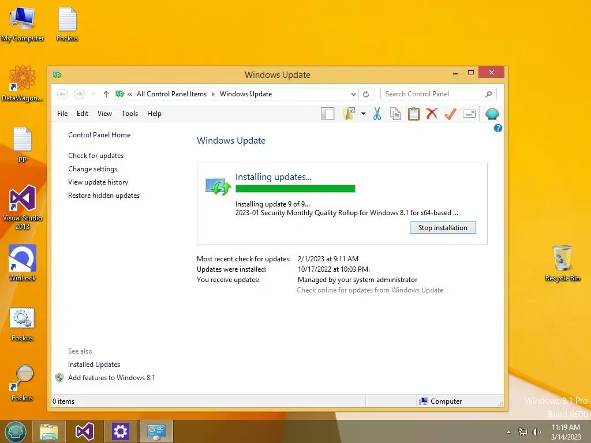Go to Control Panel Home
Viewport: 591px width, 443px height.
[x=99, y=135]
